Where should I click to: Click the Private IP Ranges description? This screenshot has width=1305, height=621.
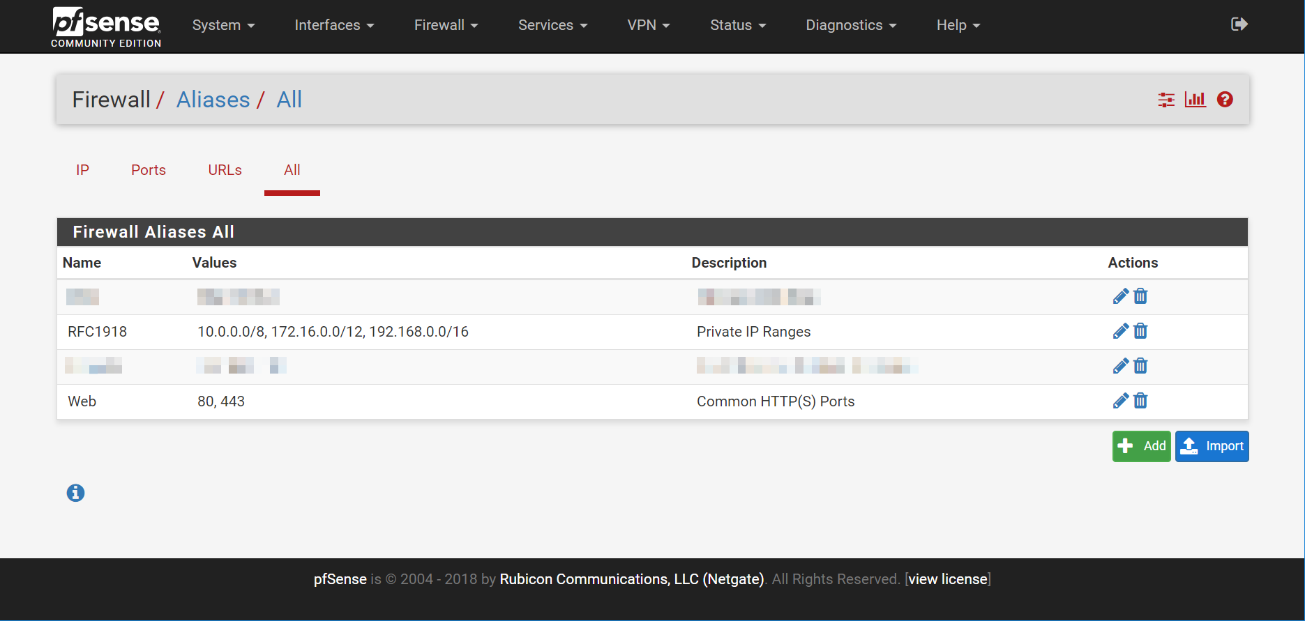753,332
